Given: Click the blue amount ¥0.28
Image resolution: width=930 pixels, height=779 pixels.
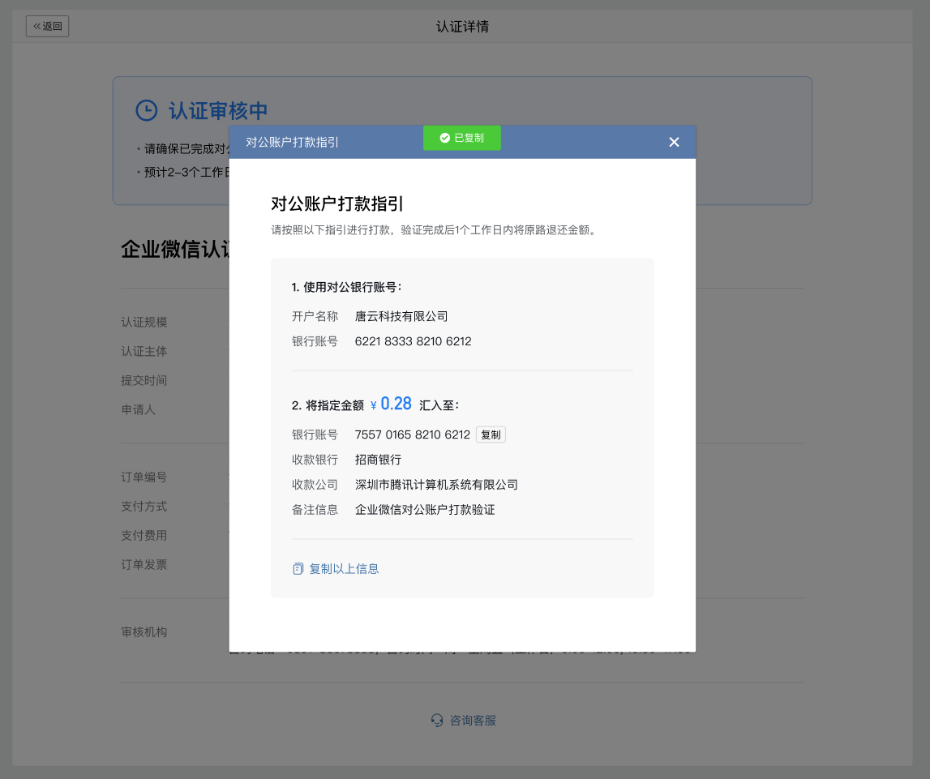Looking at the screenshot, I should pos(391,404).
